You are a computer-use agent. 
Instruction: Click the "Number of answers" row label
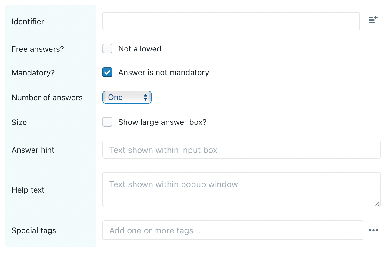[47, 98]
